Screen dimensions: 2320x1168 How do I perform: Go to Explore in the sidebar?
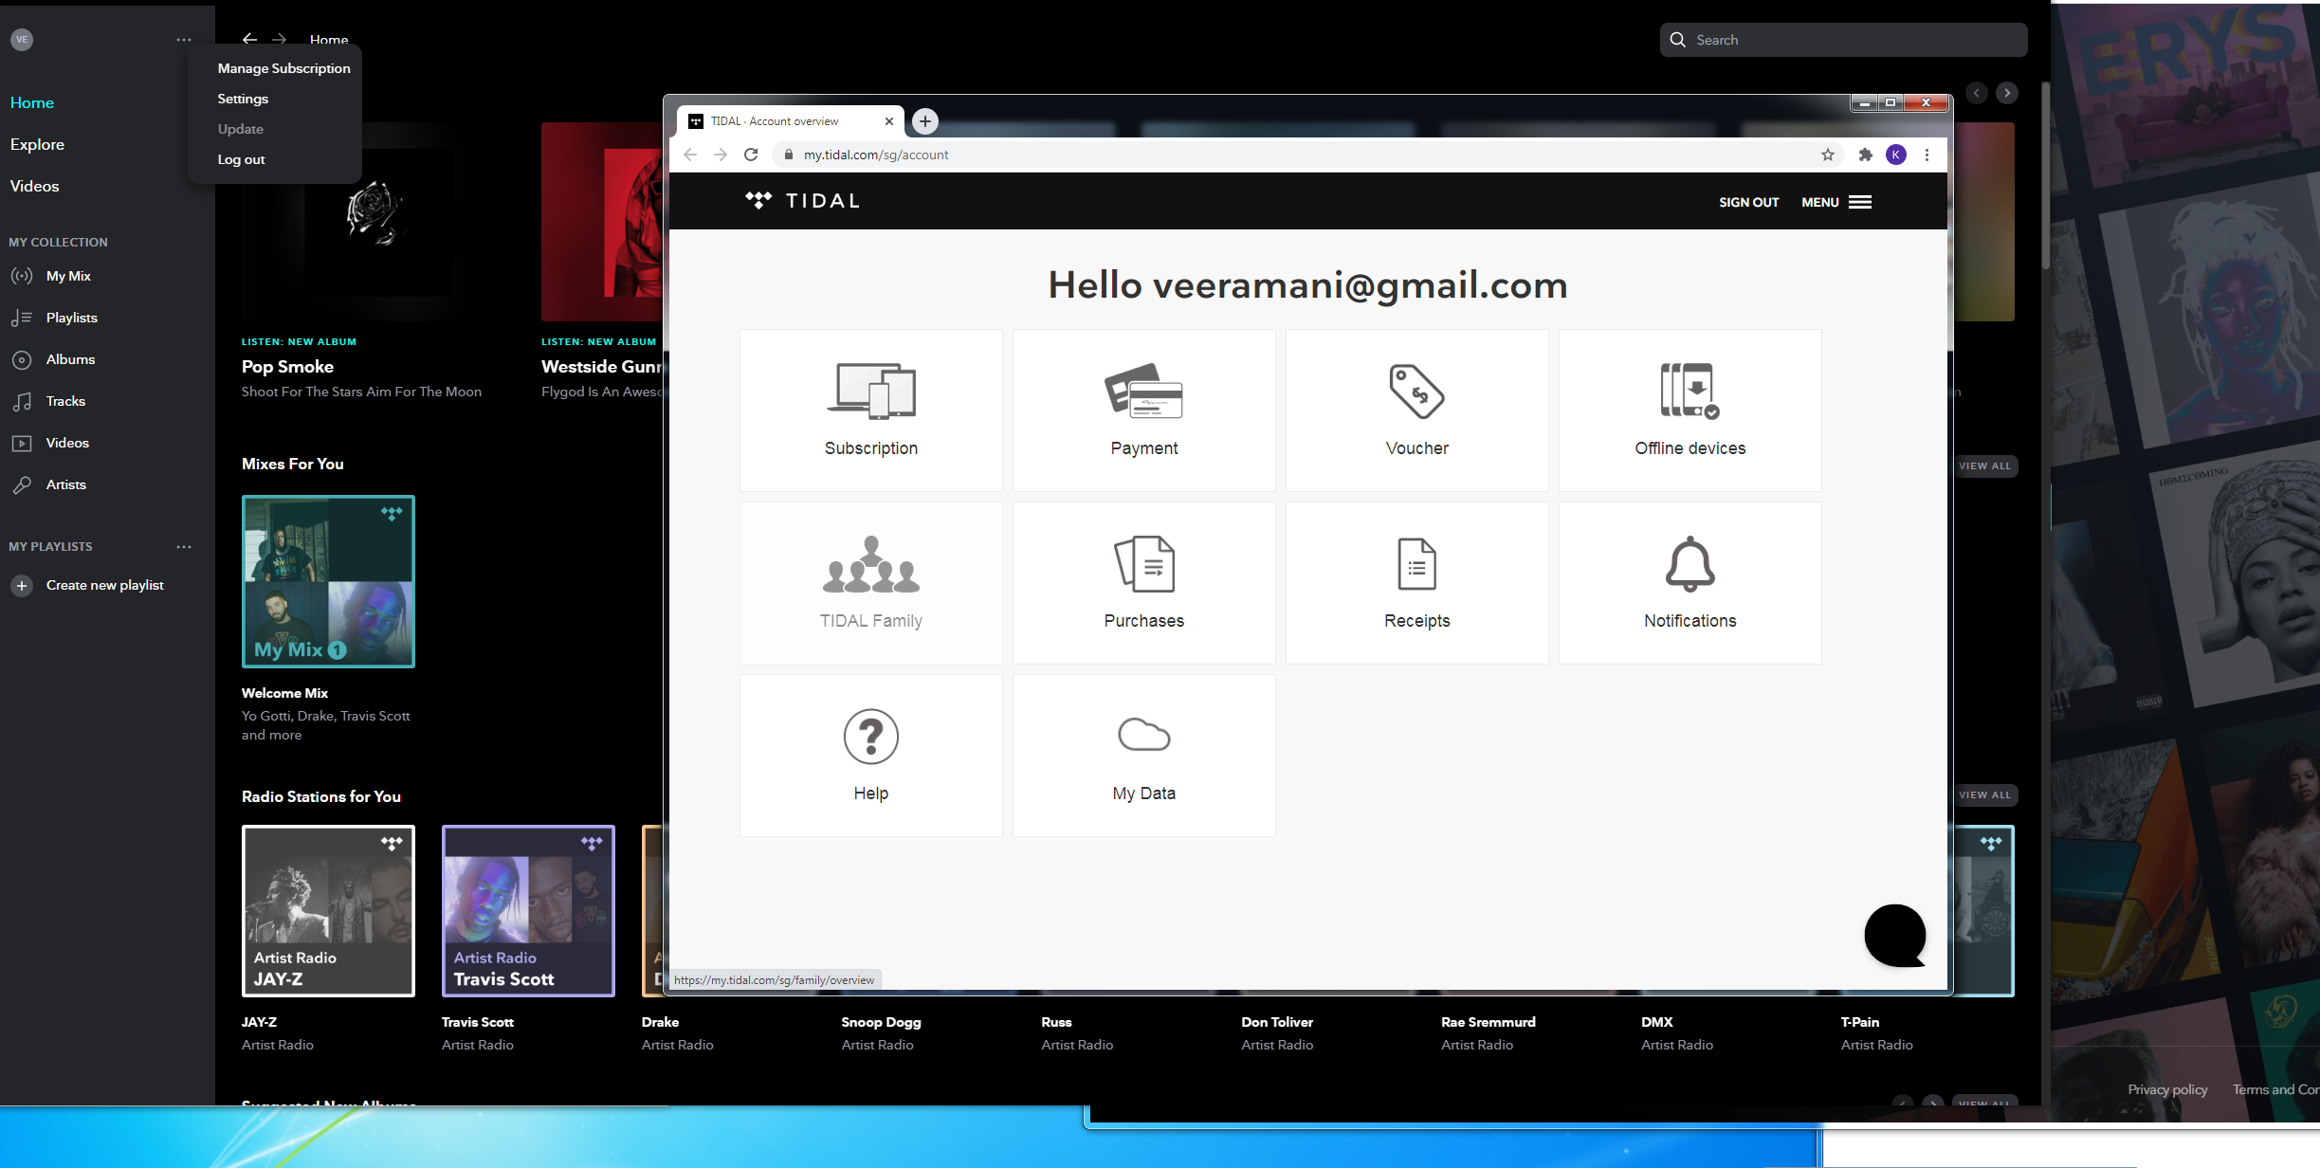(37, 144)
